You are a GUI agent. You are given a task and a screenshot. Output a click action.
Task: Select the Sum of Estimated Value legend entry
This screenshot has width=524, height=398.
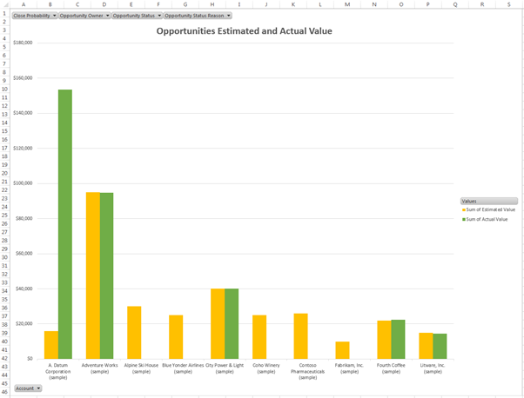pos(491,209)
